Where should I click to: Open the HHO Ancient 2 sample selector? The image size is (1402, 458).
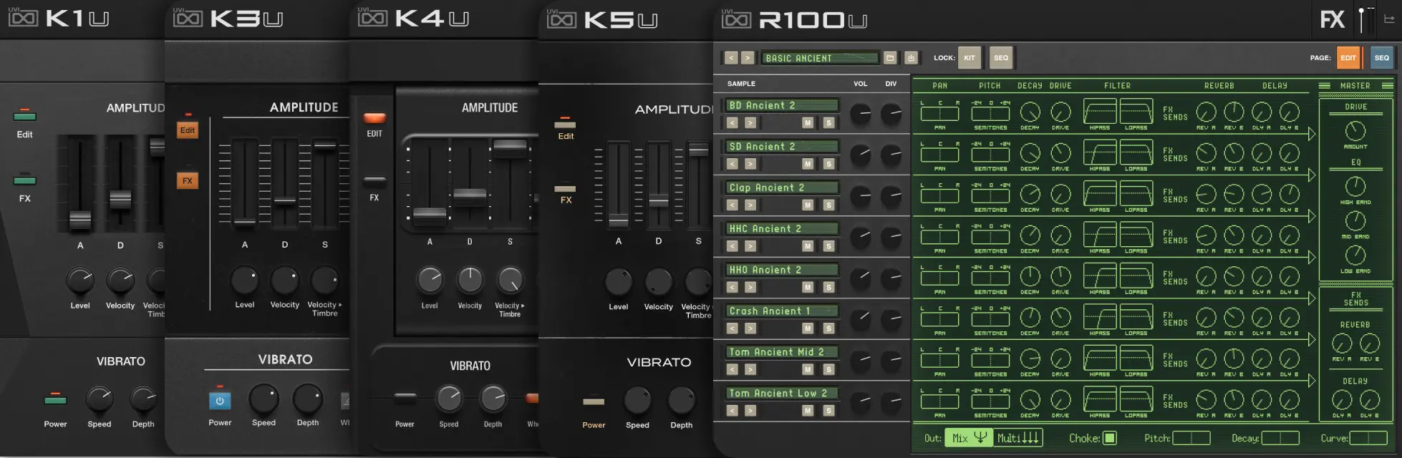tap(782, 270)
